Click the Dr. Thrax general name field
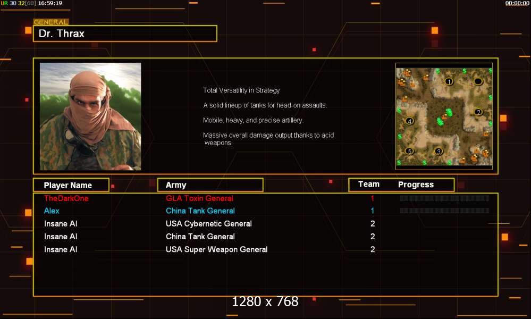 125,33
